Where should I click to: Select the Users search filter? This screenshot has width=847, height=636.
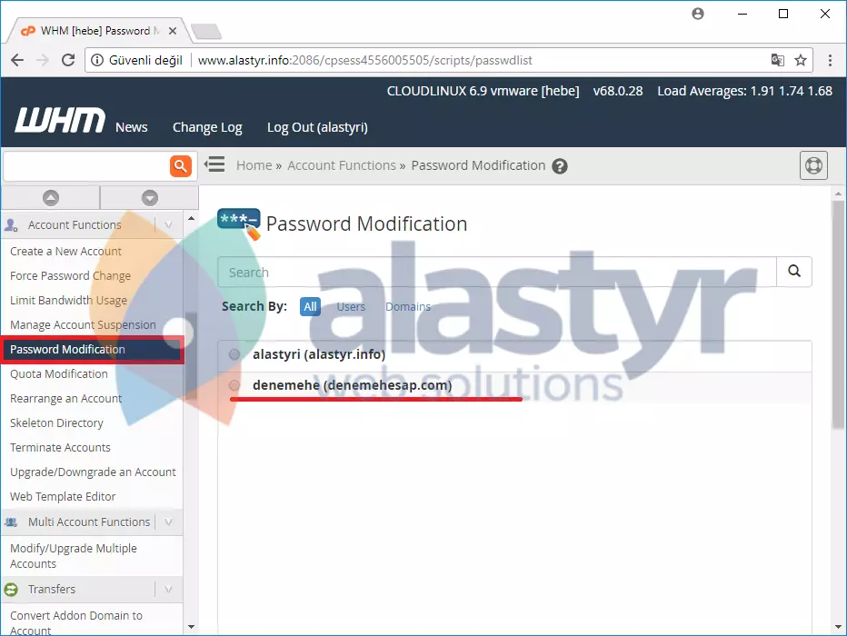click(351, 307)
